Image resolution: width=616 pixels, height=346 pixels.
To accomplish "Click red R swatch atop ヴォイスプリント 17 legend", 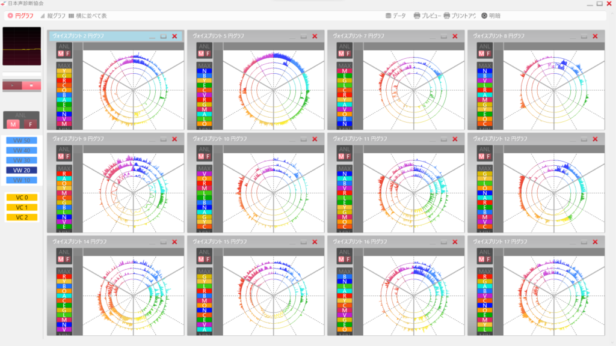I will pos(485,276).
